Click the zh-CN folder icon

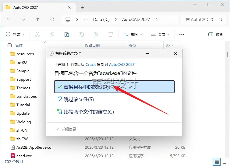point(13,130)
